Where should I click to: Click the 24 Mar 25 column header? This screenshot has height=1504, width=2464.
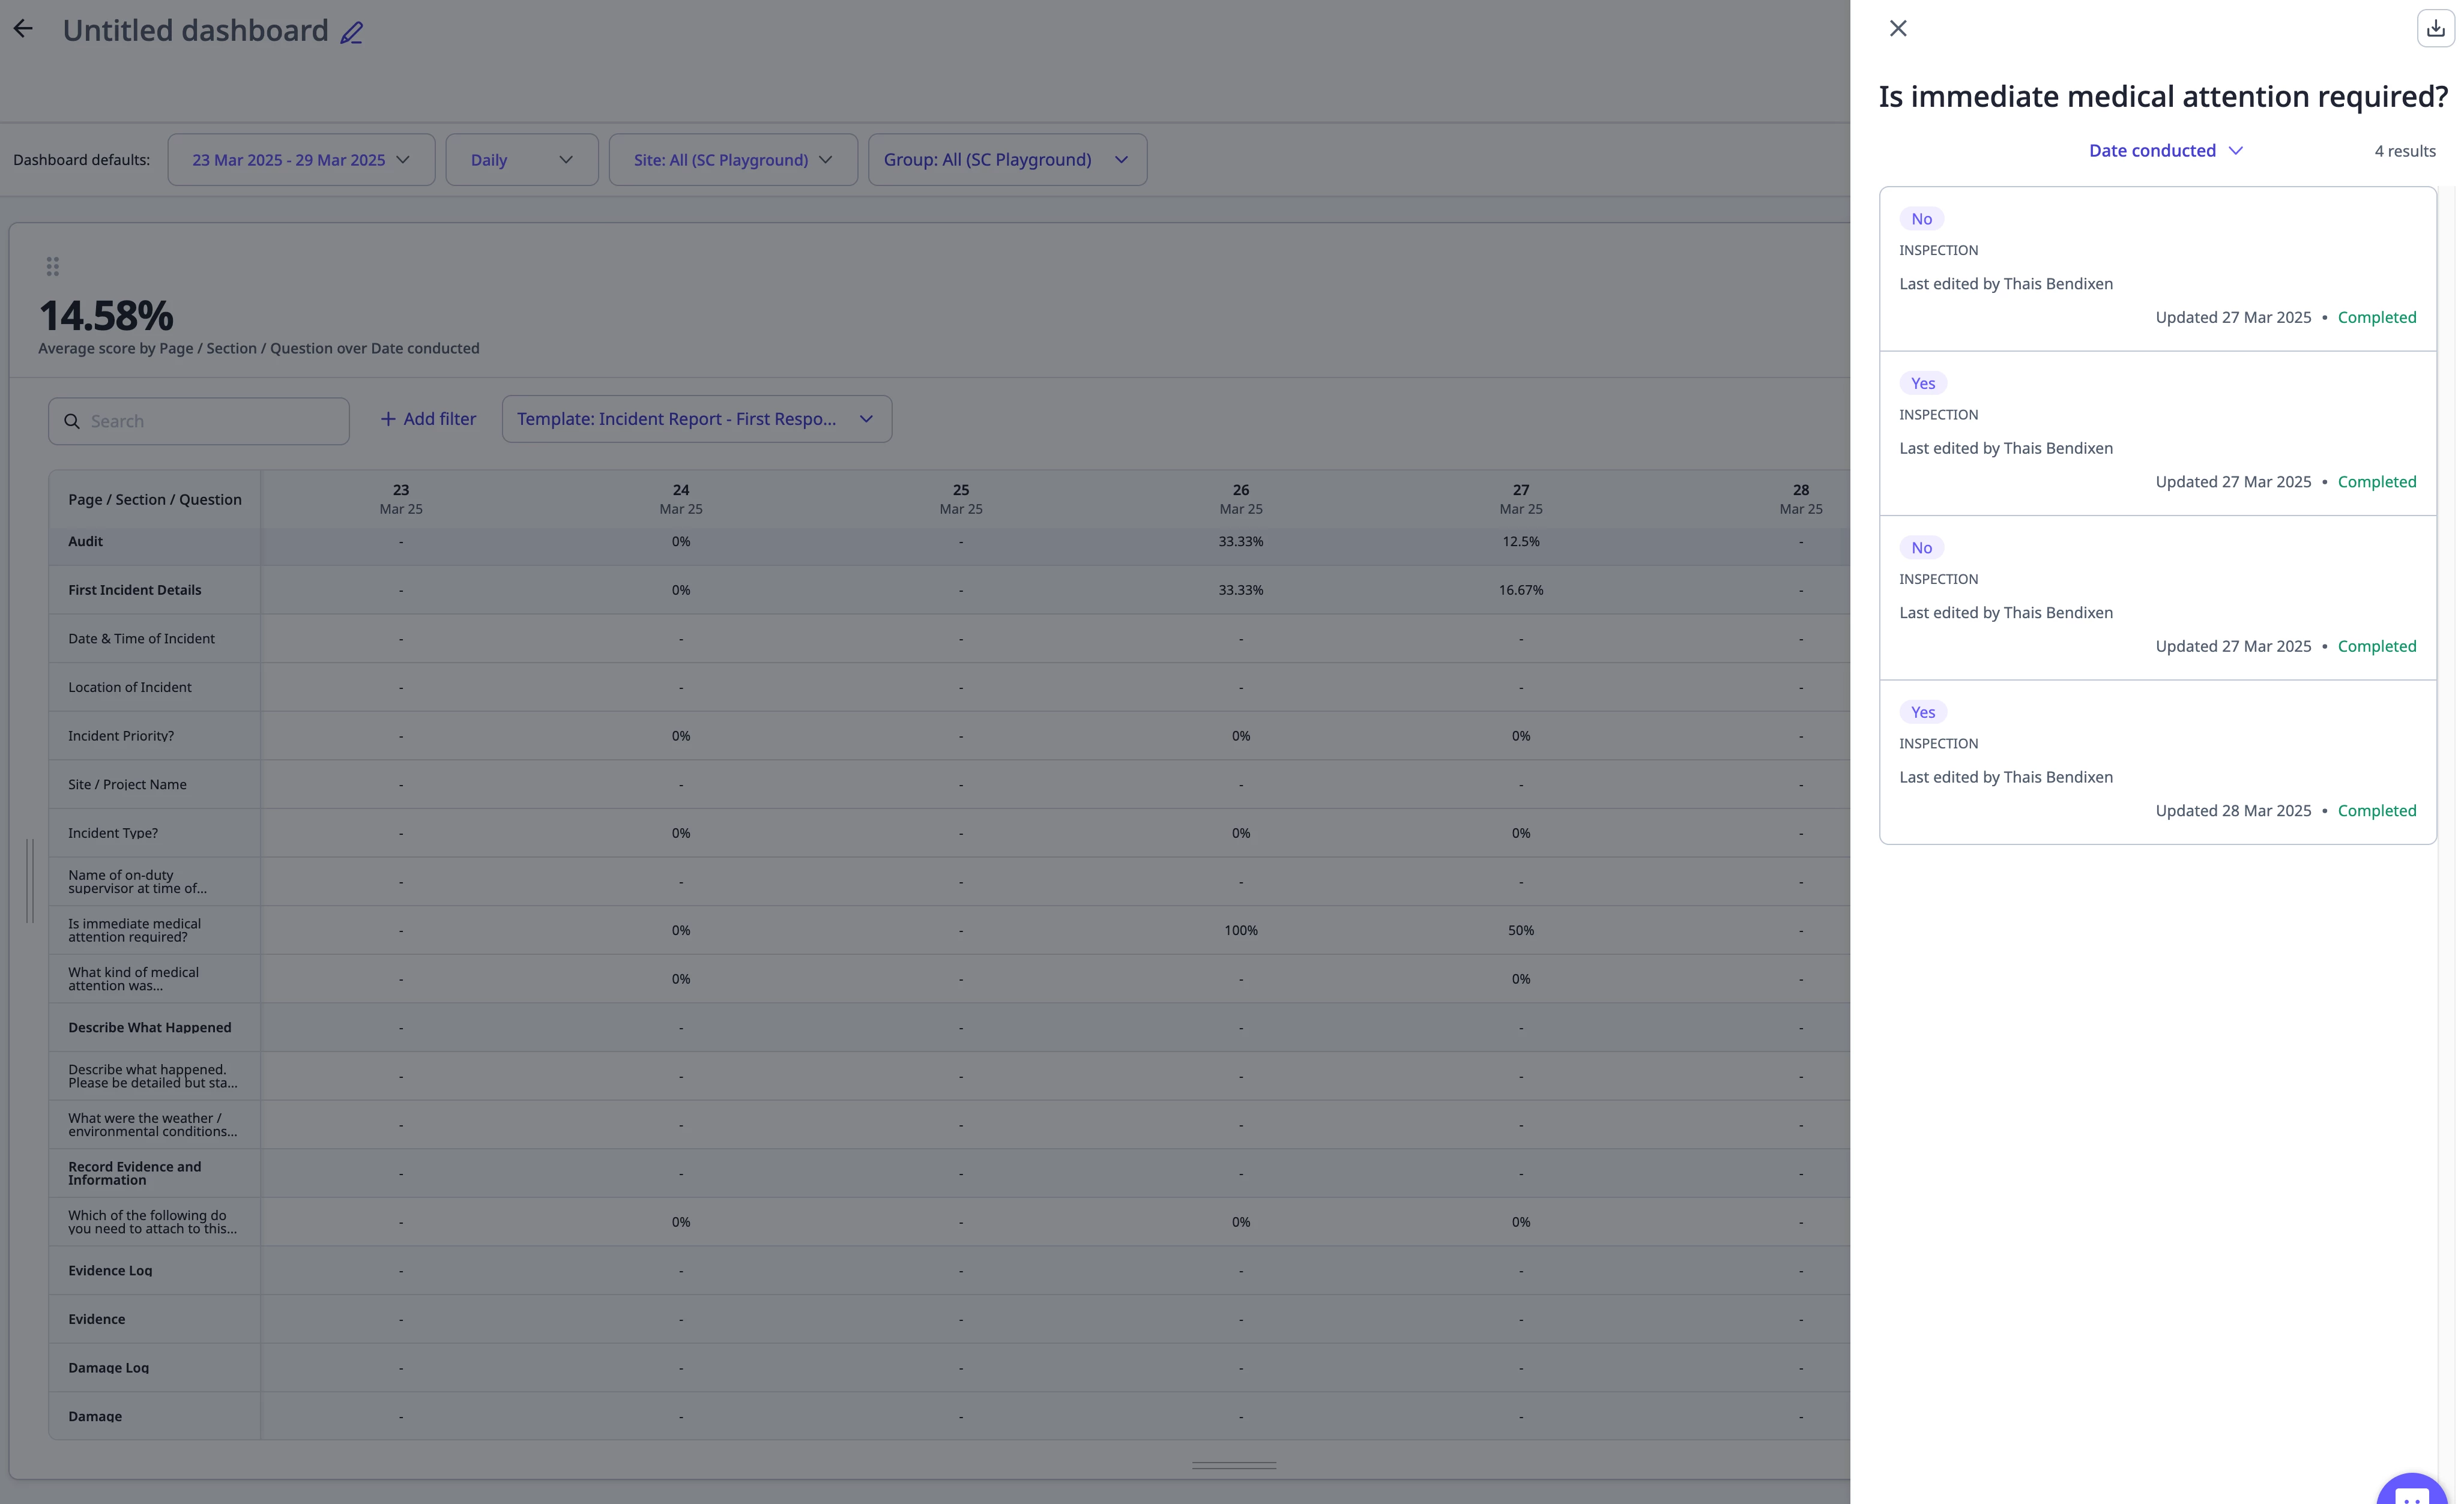point(681,499)
